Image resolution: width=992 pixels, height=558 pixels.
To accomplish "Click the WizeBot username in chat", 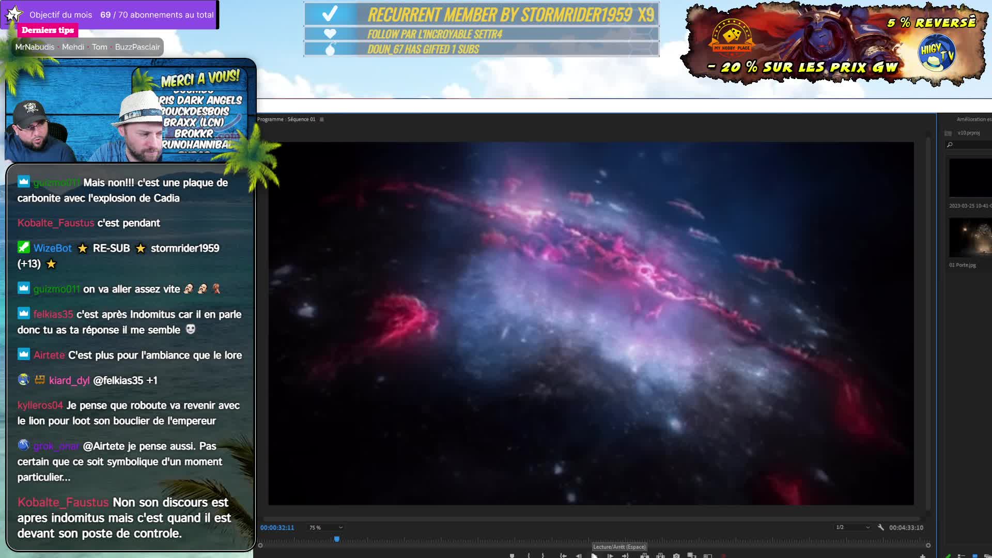I will (53, 248).
